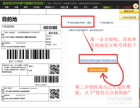Viewport: 140px width, 108px height.
Task: Click the 200.00 collection amount value
Action: (55, 45)
